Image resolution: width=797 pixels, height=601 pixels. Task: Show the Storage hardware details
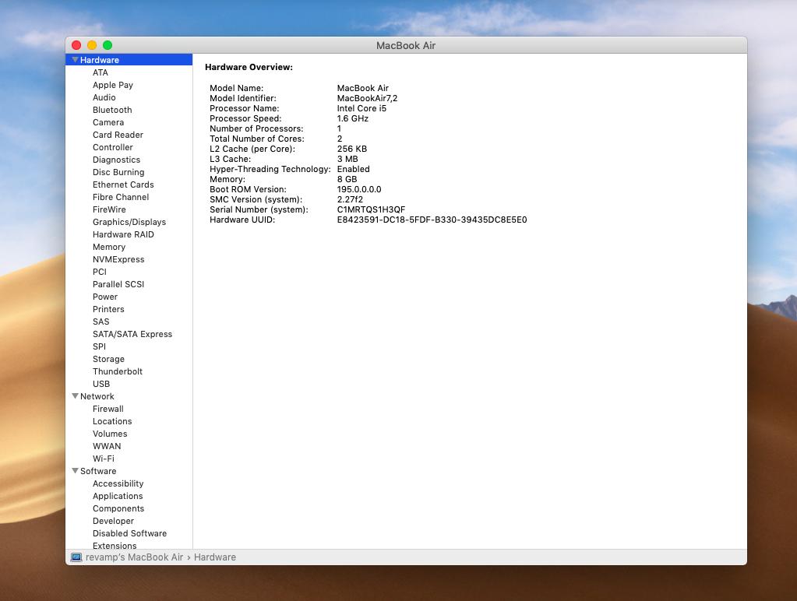[108, 359]
